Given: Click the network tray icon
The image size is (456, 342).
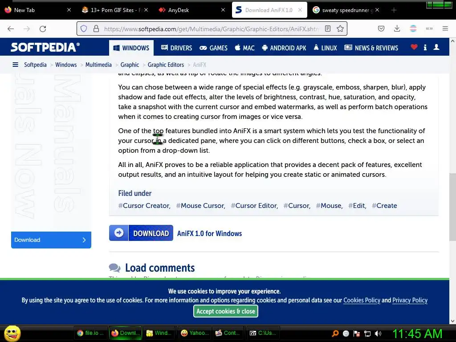Looking at the screenshot, I should pyautogui.click(x=367, y=334).
